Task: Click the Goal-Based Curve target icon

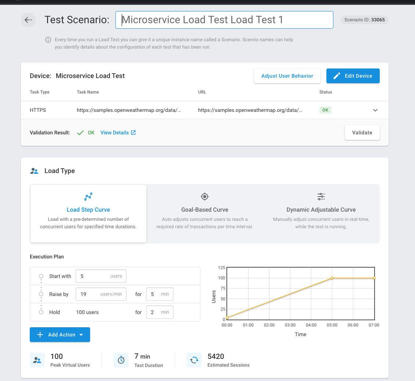Action: tap(205, 197)
